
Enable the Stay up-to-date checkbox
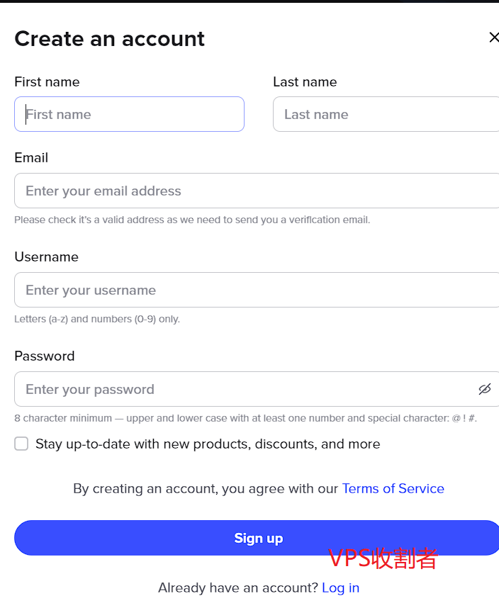pyautogui.click(x=21, y=444)
